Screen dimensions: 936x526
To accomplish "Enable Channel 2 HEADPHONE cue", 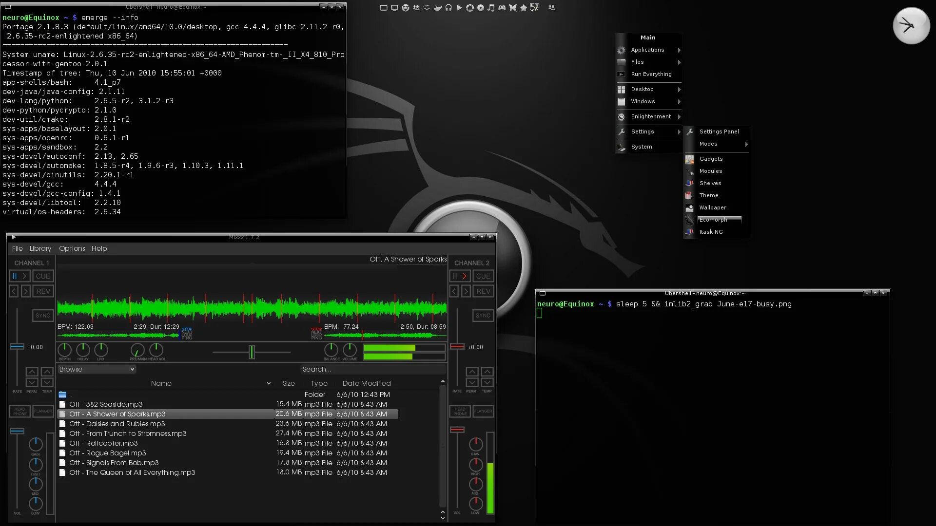I will pos(460,411).
